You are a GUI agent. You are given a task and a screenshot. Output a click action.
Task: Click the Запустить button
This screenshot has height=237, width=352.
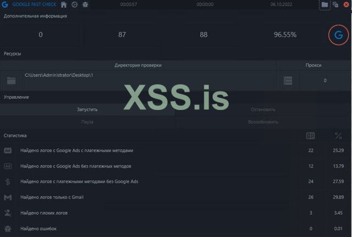[87, 109]
